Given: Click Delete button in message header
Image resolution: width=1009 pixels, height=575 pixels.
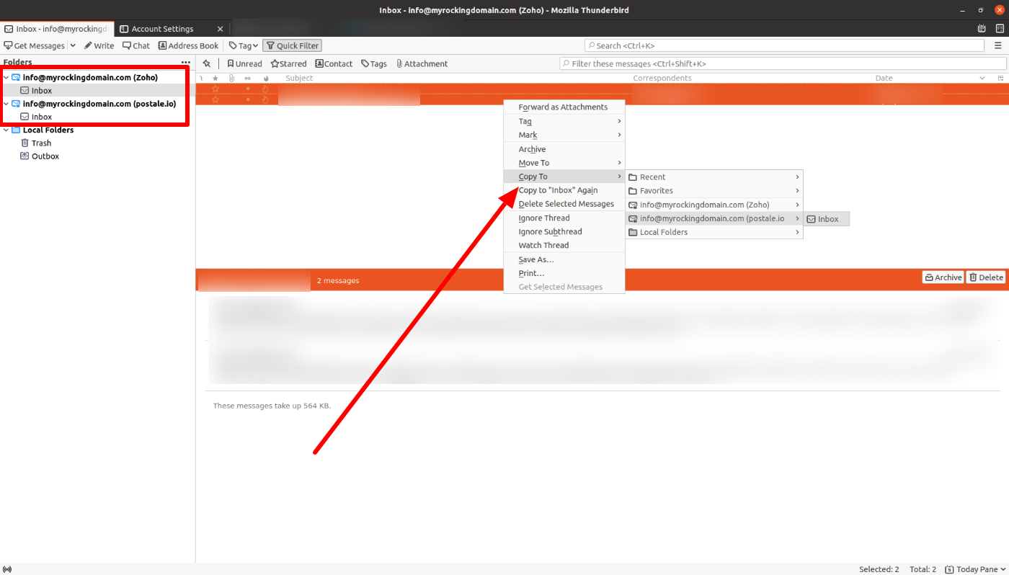Looking at the screenshot, I should click(985, 277).
